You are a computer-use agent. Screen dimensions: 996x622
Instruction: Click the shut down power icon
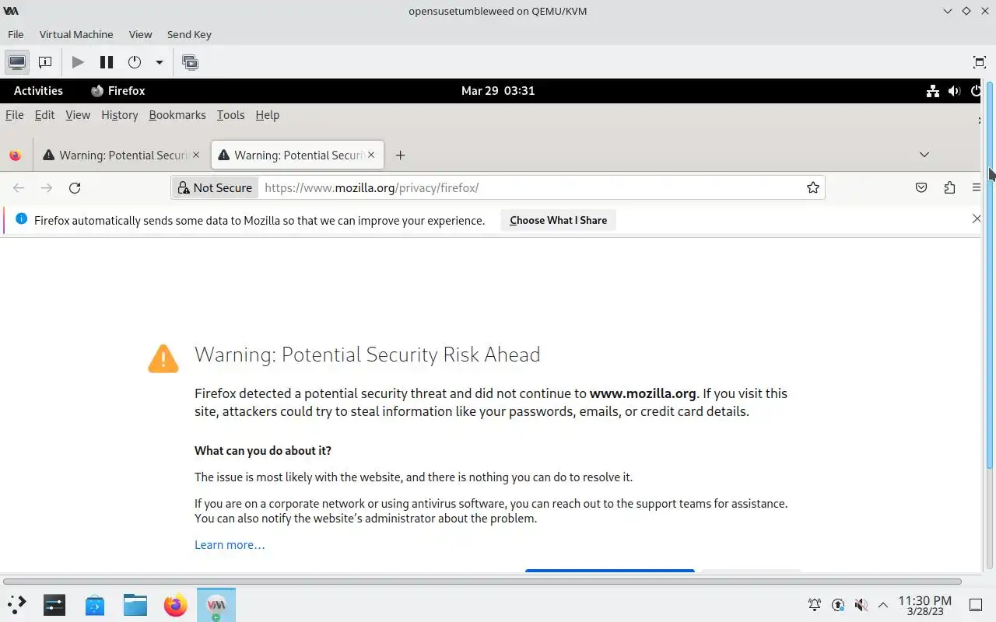(x=135, y=62)
